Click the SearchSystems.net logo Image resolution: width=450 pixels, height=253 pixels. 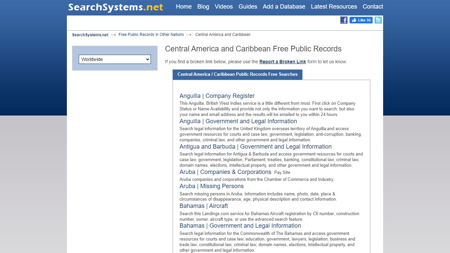coord(116,7)
